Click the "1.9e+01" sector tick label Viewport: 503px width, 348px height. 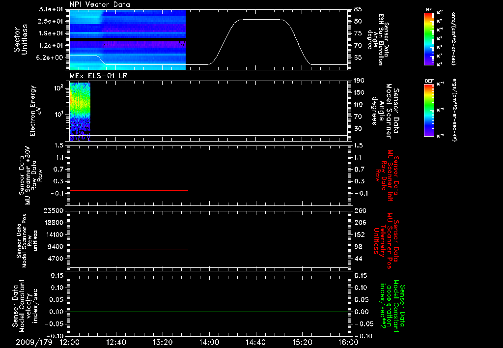pos(51,33)
